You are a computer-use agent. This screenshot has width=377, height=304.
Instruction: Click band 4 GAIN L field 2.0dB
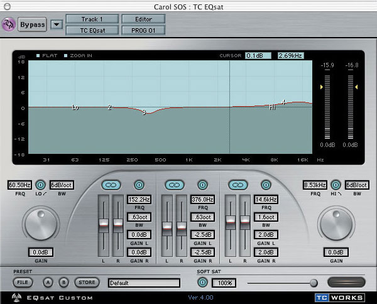[x=266, y=234]
